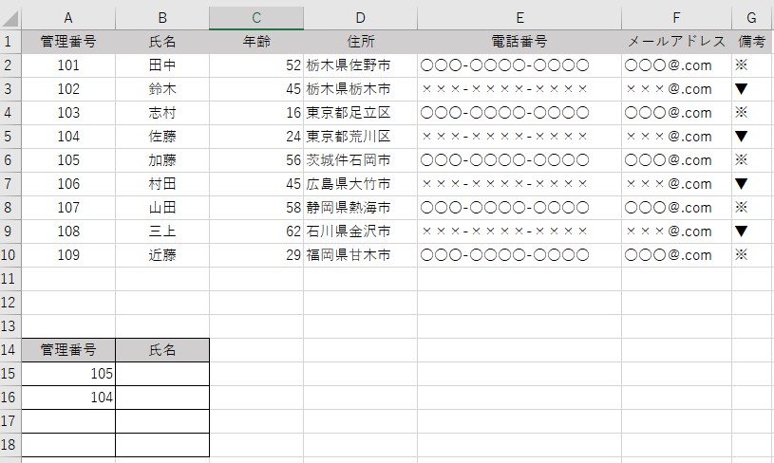Viewport: 774px width, 463px height.
Task: Select column C header
Action: (x=256, y=18)
